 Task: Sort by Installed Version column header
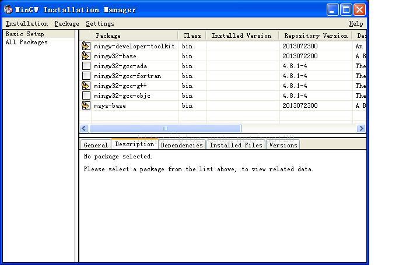[243, 36]
